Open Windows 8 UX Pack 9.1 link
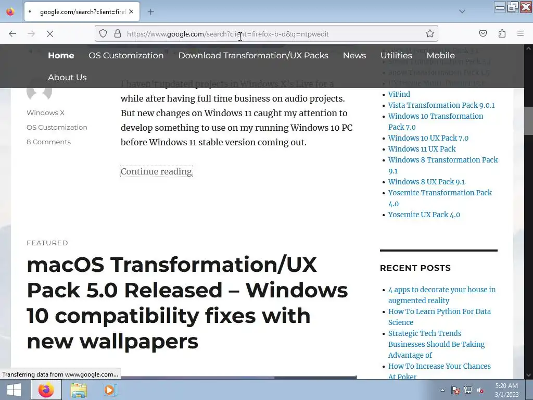 click(x=426, y=182)
